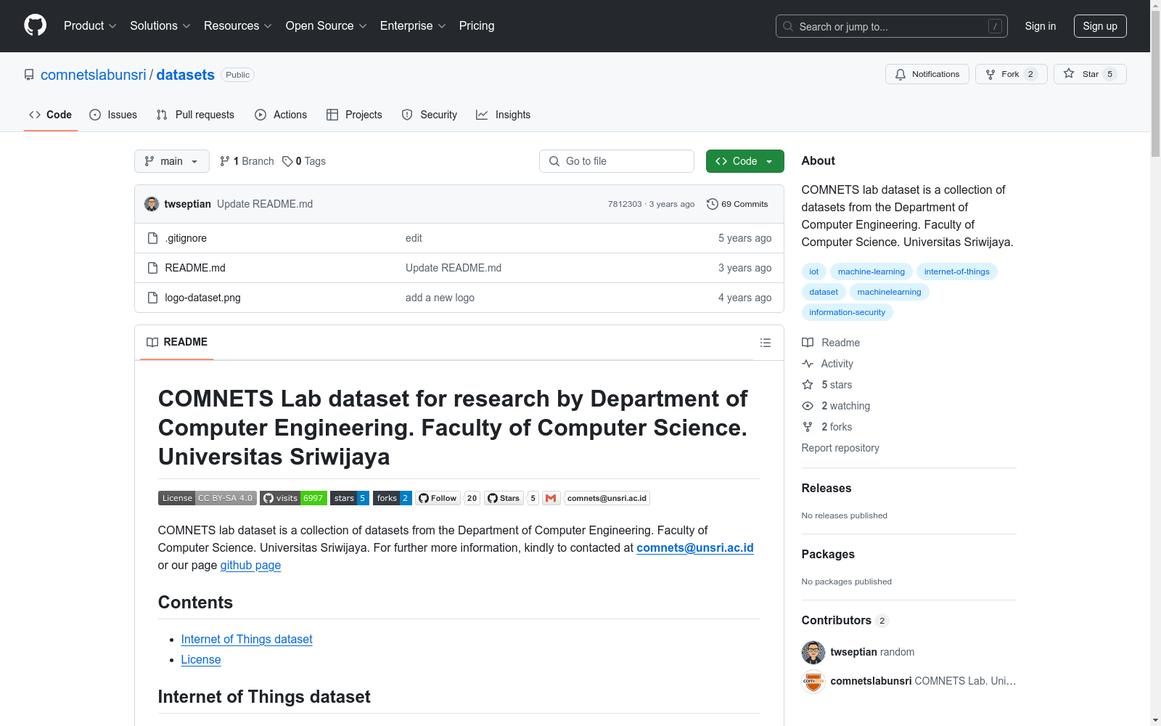Click Report repository

pos(840,448)
